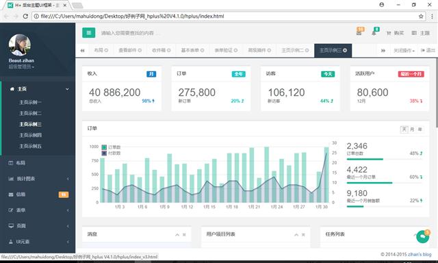Viewport: 438px width, 263px height.
Task: Switch the 订单 chart to 年 view
Action: pos(420,129)
